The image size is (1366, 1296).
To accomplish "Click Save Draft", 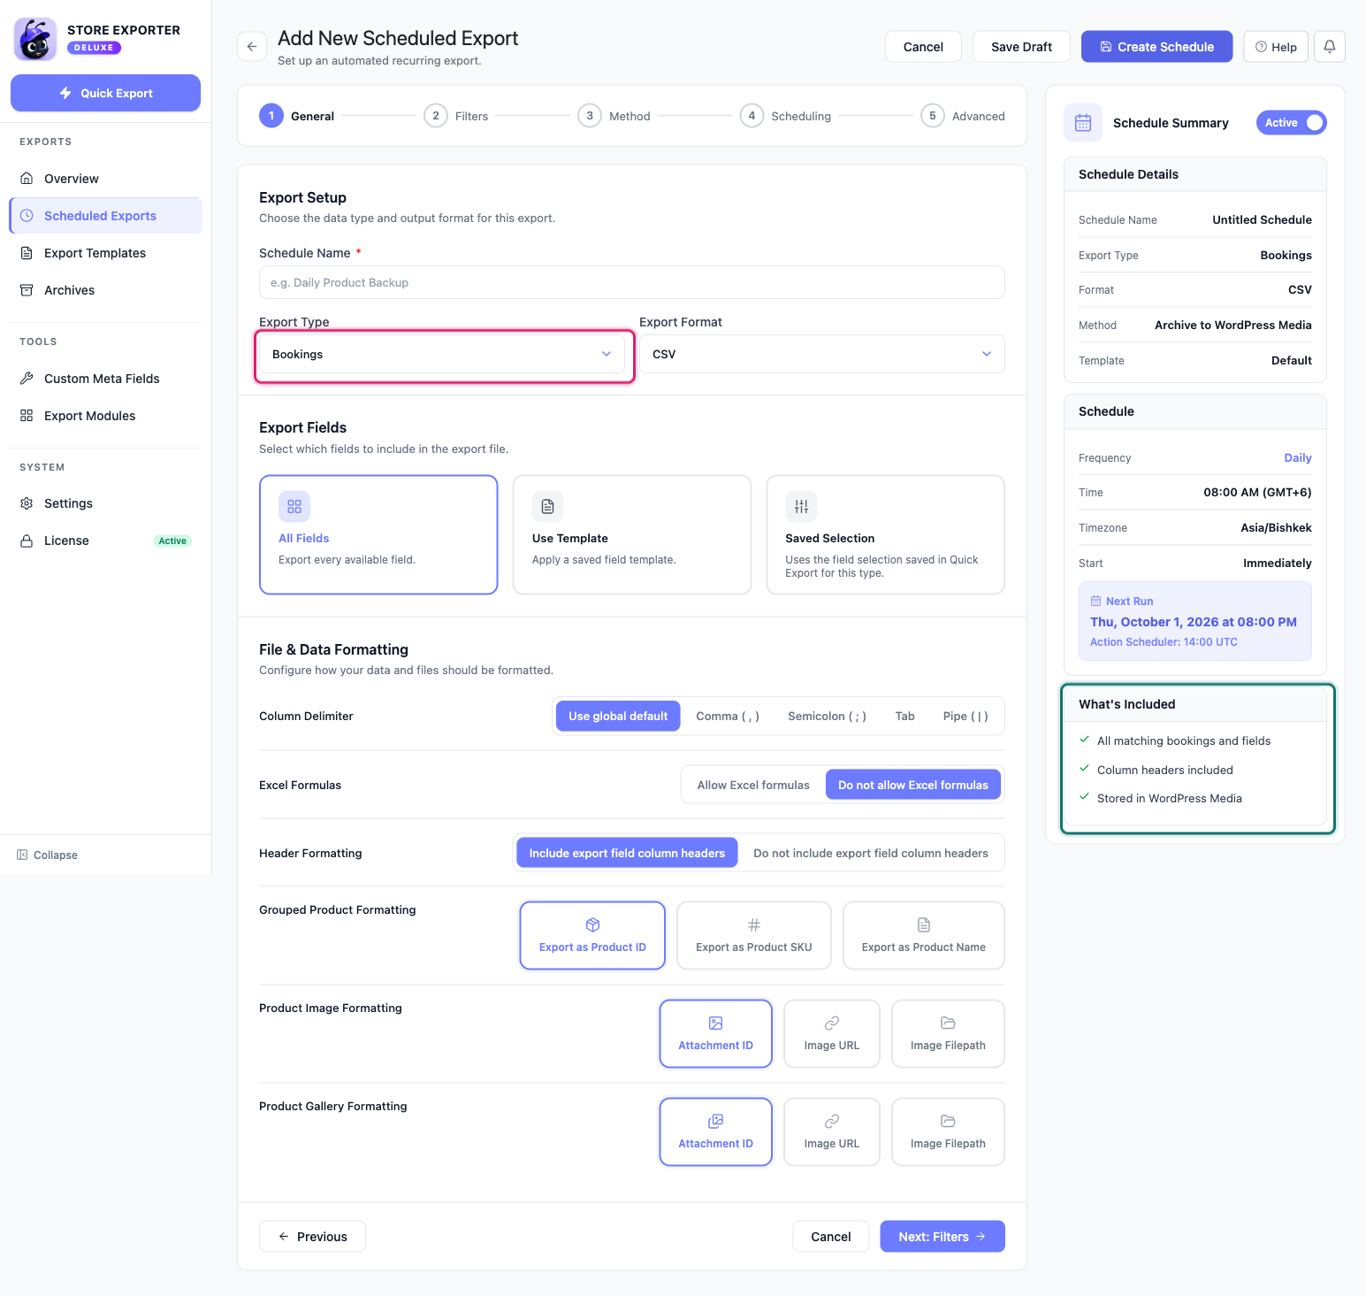I will point(1021,47).
